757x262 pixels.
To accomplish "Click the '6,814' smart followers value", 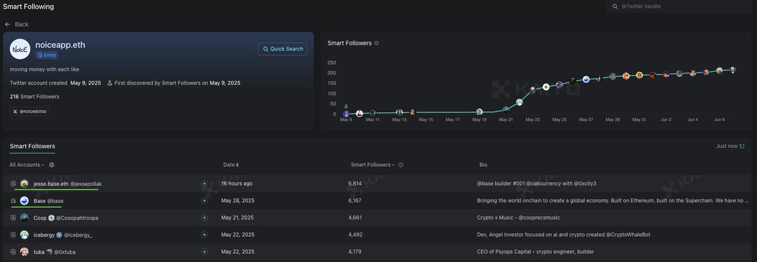I will pyautogui.click(x=355, y=183).
